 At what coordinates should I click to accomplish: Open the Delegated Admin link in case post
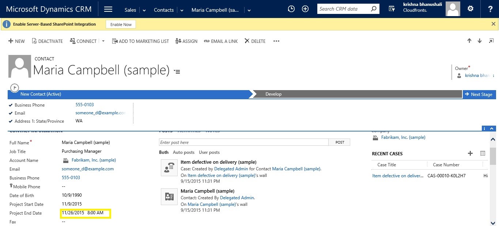coord(231,169)
